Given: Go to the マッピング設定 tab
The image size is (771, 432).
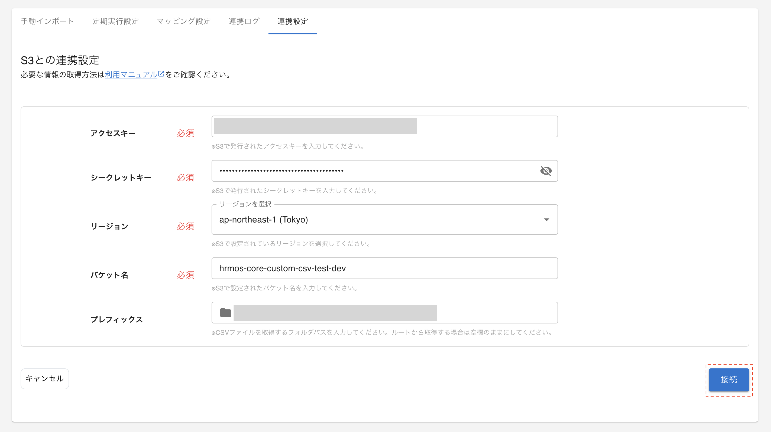Looking at the screenshot, I should [x=184, y=21].
